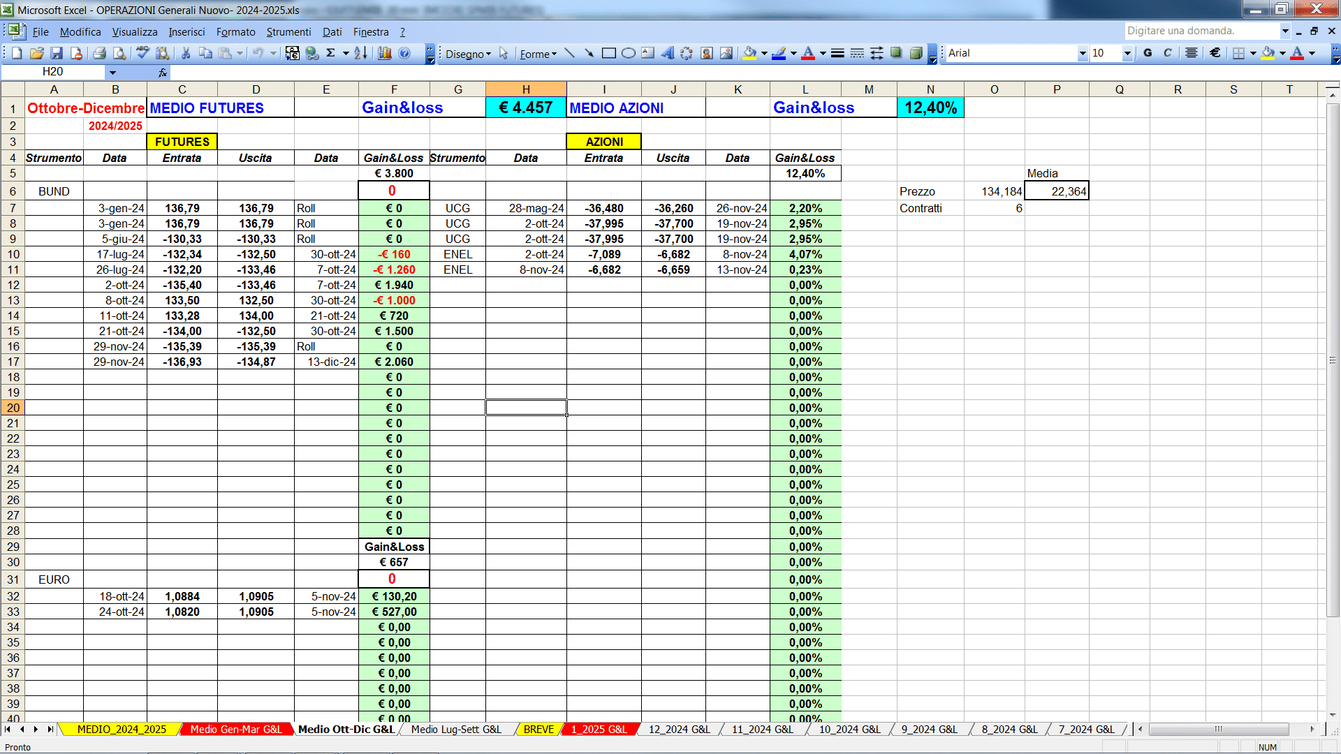Switch to the MEDIO_2024_2025 sheet tab
The height and width of the screenshot is (754, 1341).
pos(122,729)
